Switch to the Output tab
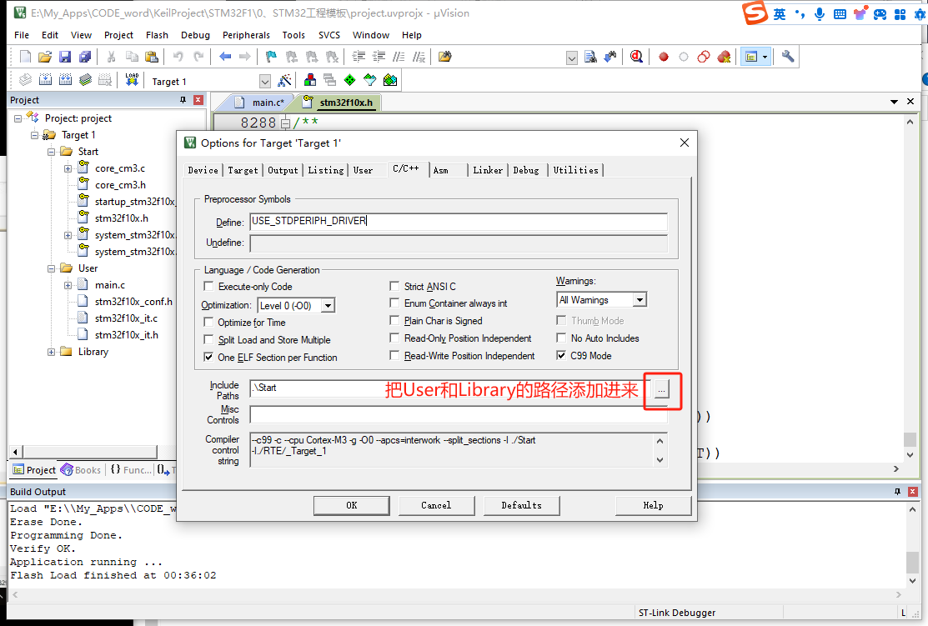 283,170
